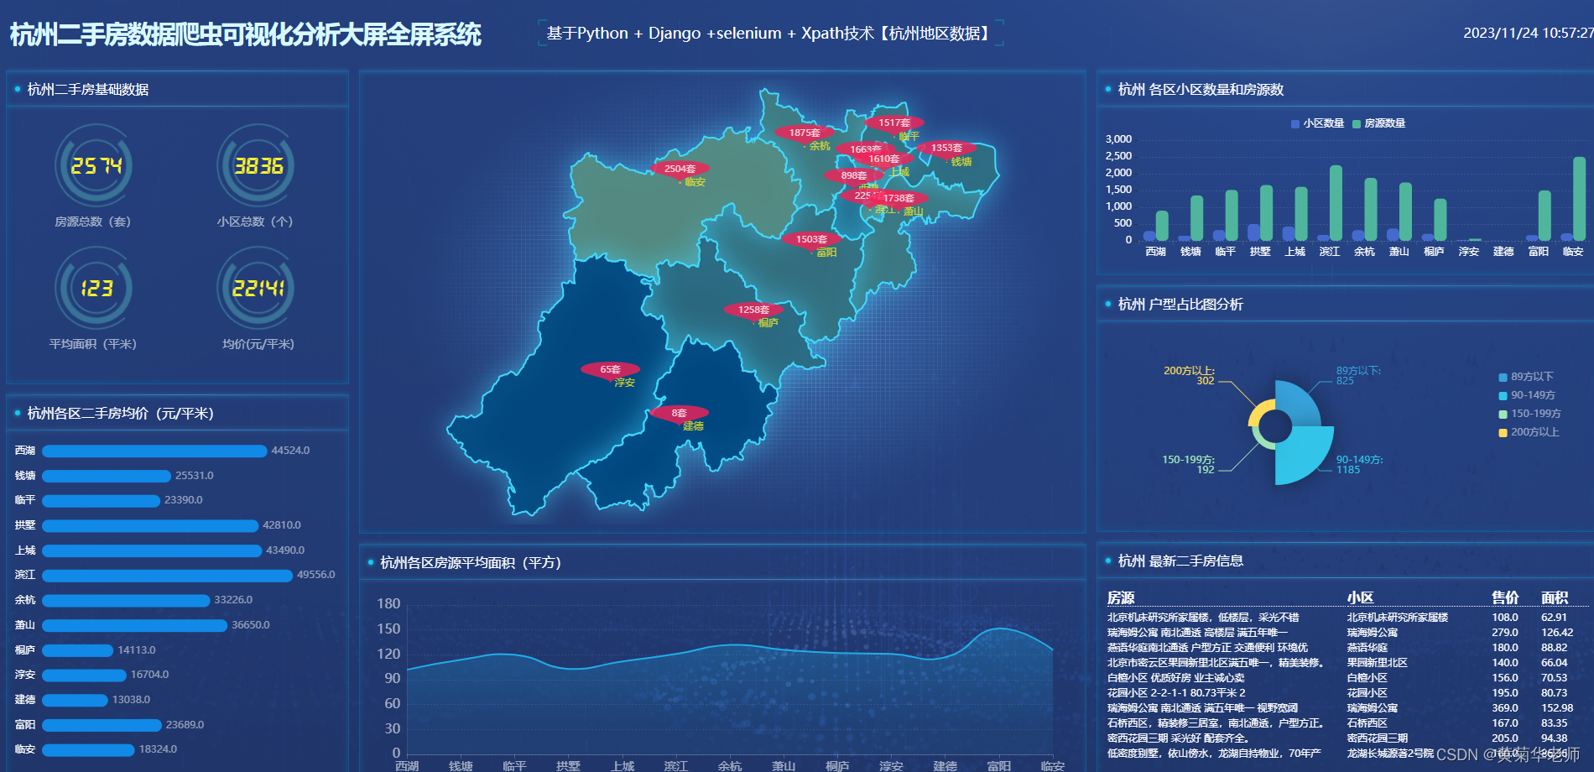1594x772 pixels.
Task: Click the 65套 marker on 淳安
Action: [610, 369]
